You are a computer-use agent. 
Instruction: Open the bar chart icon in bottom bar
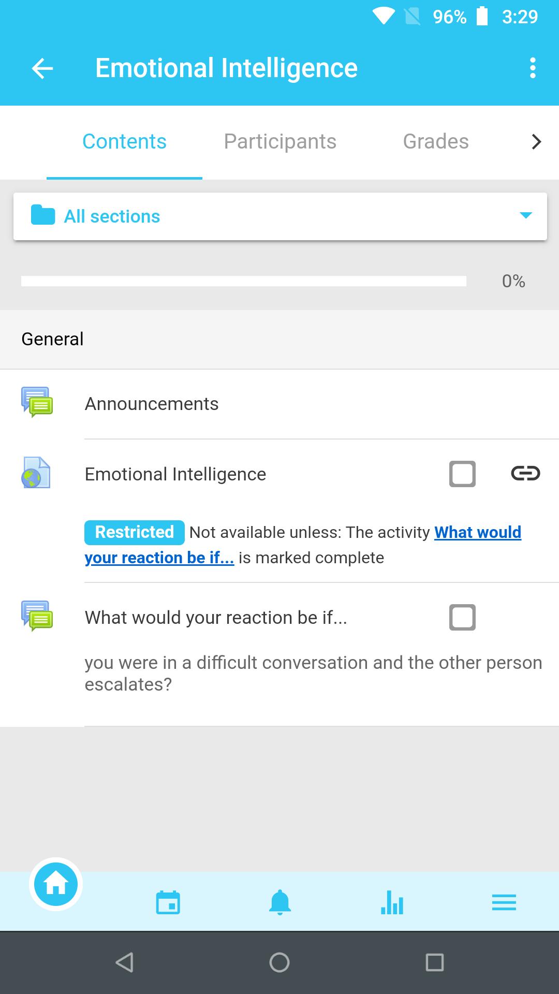(392, 903)
